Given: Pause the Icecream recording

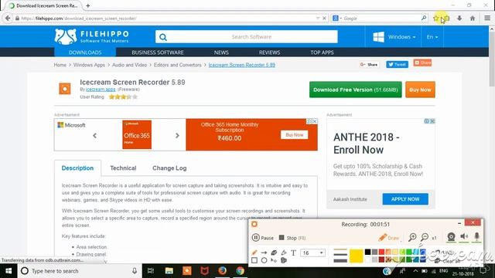Looking at the screenshot, I should point(263,238).
